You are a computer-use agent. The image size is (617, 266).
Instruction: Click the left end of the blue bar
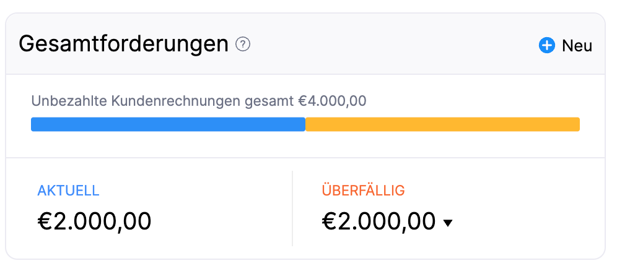point(34,124)
